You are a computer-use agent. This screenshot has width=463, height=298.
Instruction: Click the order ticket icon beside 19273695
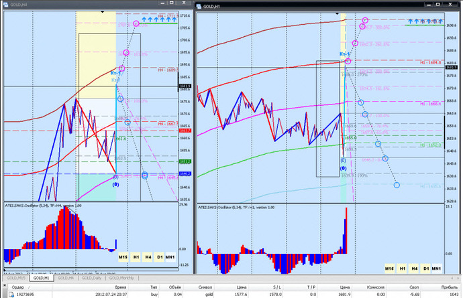coord(11,294)
